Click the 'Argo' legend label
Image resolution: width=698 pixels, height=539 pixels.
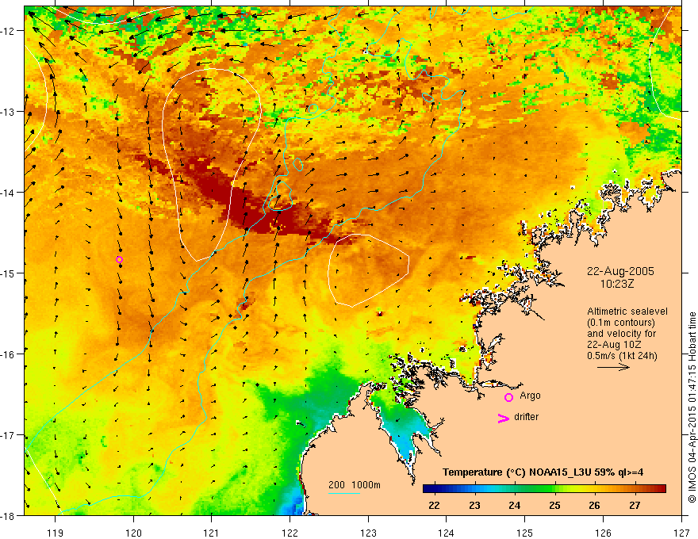[530, 396]
